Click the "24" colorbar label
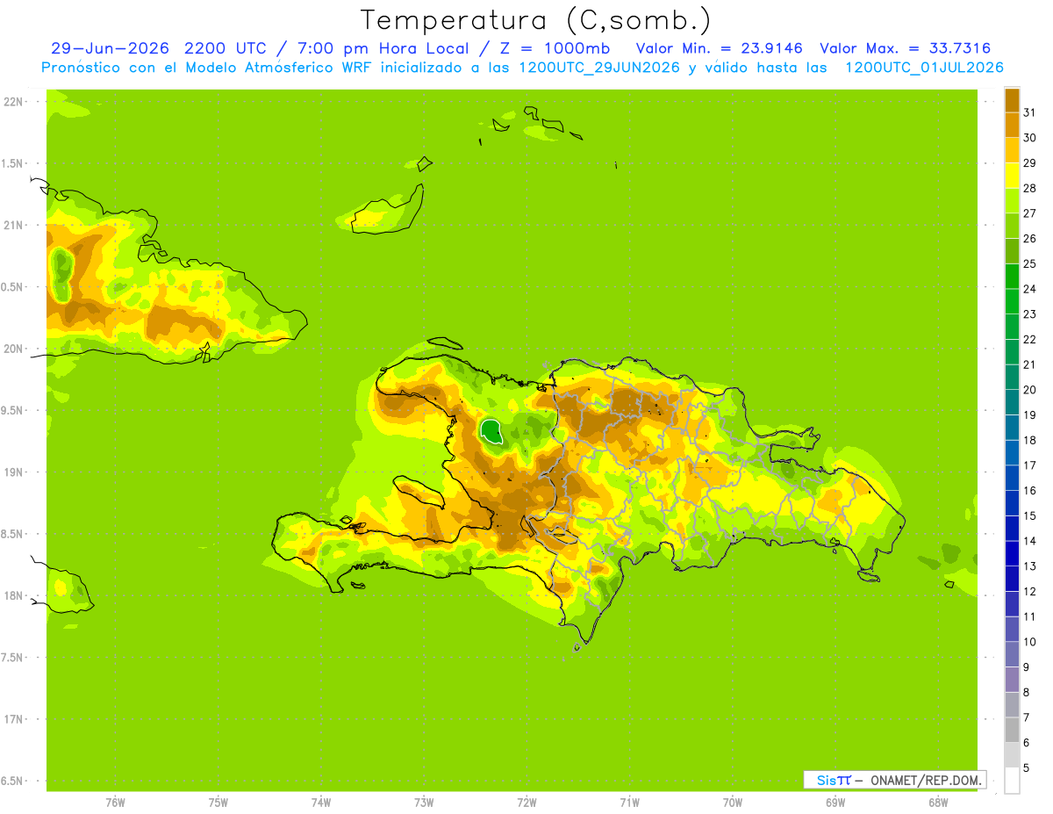Viewport: 1053px width, 814px height. click(1029, 289)
